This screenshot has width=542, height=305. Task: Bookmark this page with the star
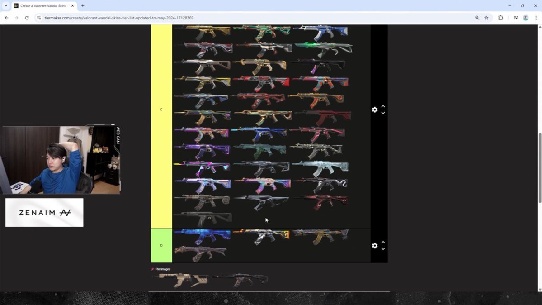coord(486,18)
